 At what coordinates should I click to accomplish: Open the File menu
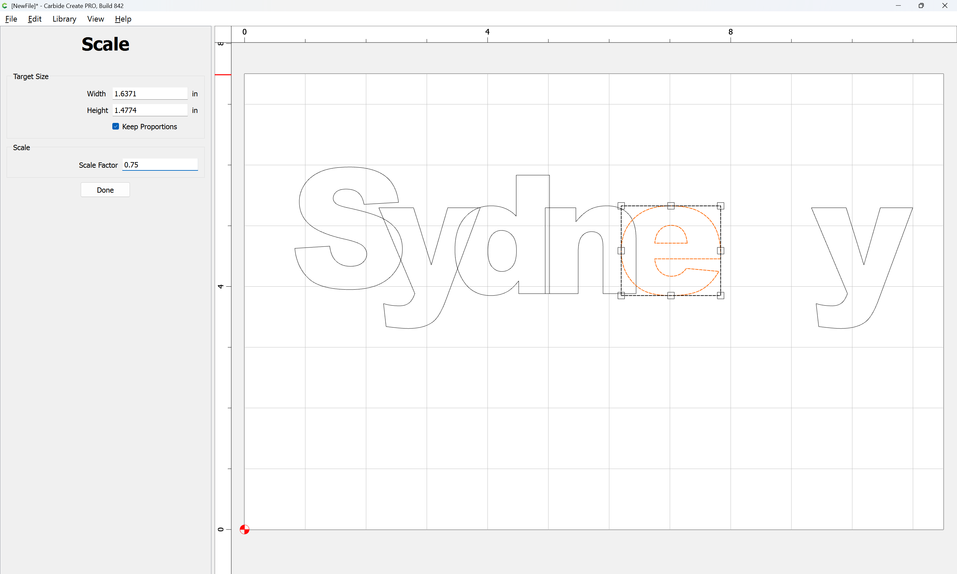tap(11, 19)
